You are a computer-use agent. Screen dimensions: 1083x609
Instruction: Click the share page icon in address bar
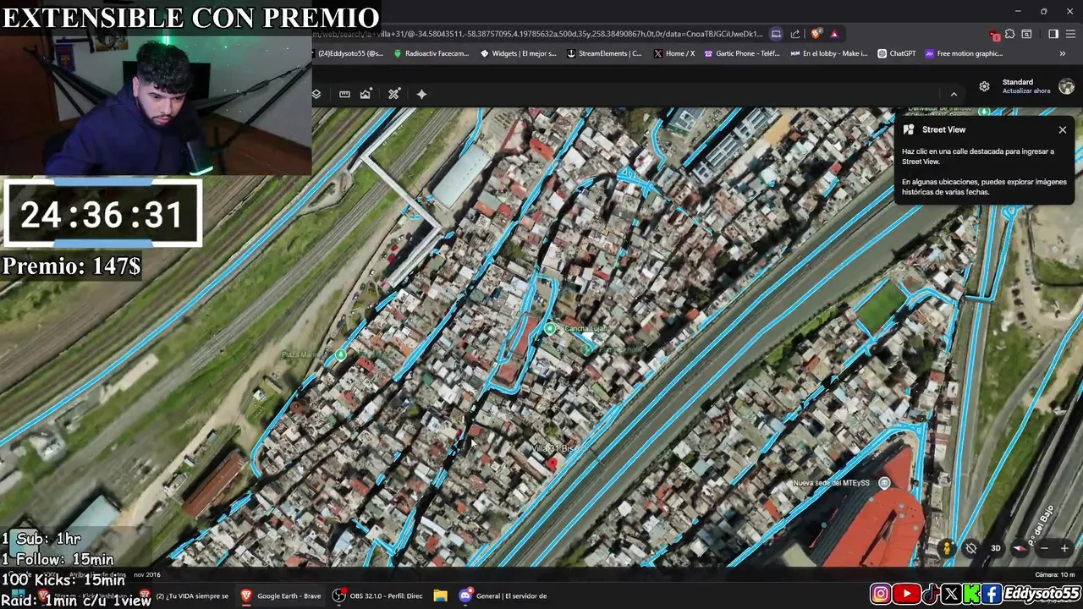click(x=795, y=34)
